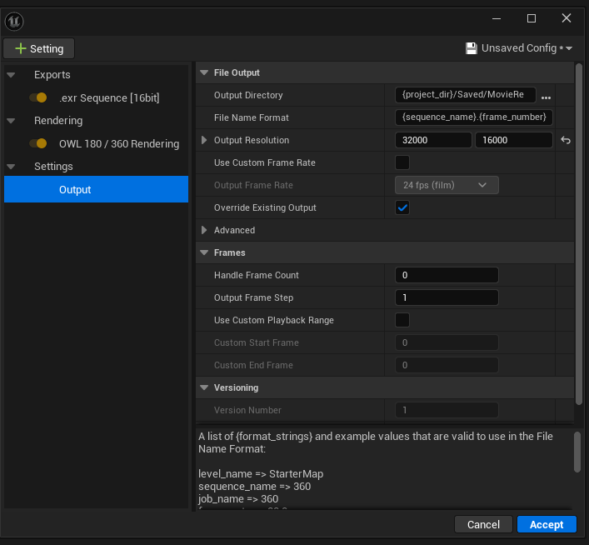Click the settings panel vertical scrollbar
Image resolution: width=589 pixels, height=545 pixels.
[579, 234]
